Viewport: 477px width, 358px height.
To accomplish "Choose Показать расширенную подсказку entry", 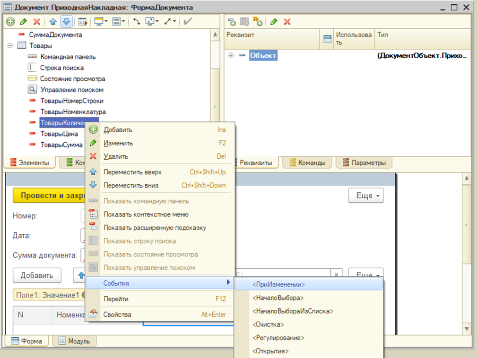I will [x=160, y=228].
